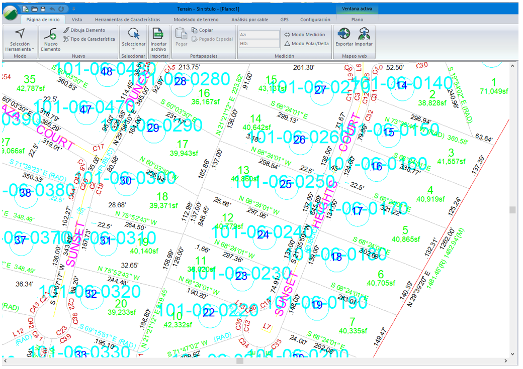Screen dimensions: 523x369
Task: Expand the quick access toolbar customize arrow
Action: (73, 9)
